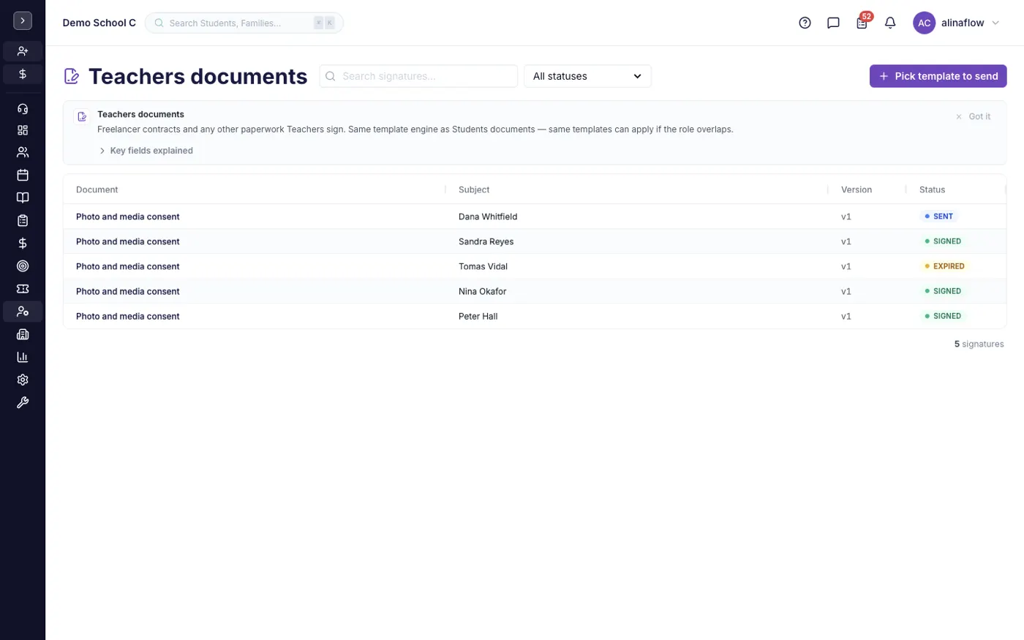
Task: Click Sandra Reyes's SIGNED status badge
Action: tap(943, 241)
